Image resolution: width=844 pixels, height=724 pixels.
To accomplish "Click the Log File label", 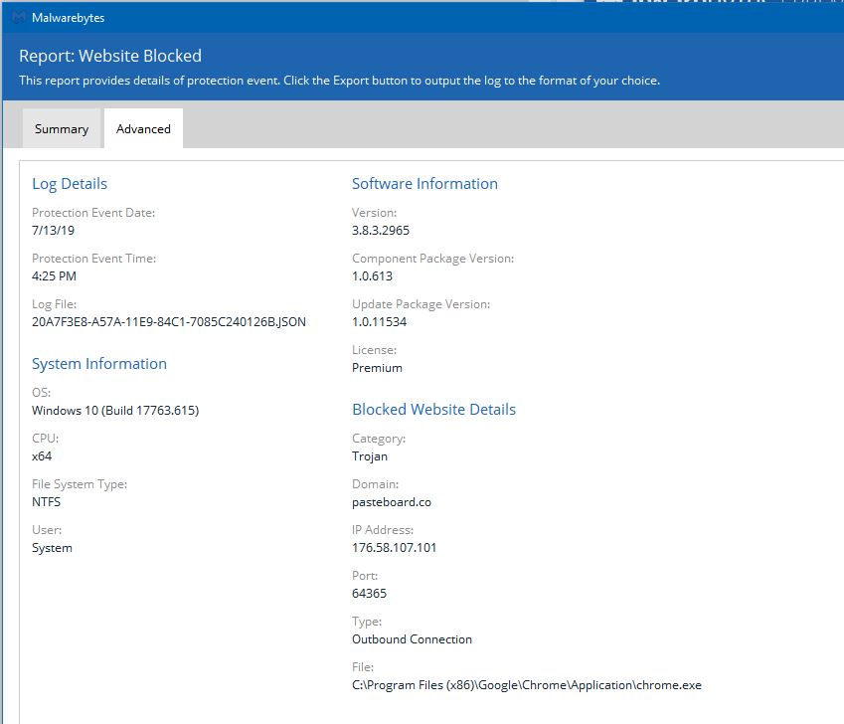I will [54, 304].
